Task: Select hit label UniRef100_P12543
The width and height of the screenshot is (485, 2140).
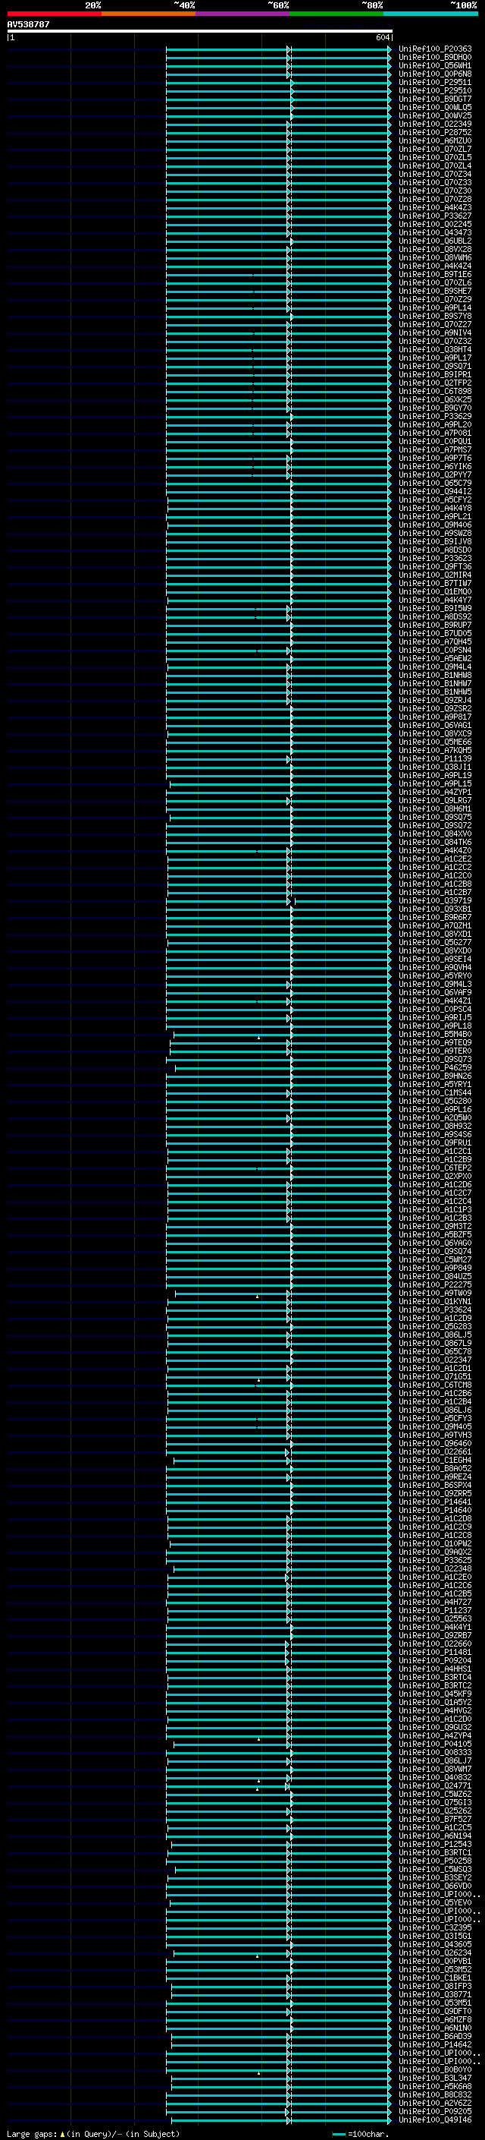Action: [435, 1843]
